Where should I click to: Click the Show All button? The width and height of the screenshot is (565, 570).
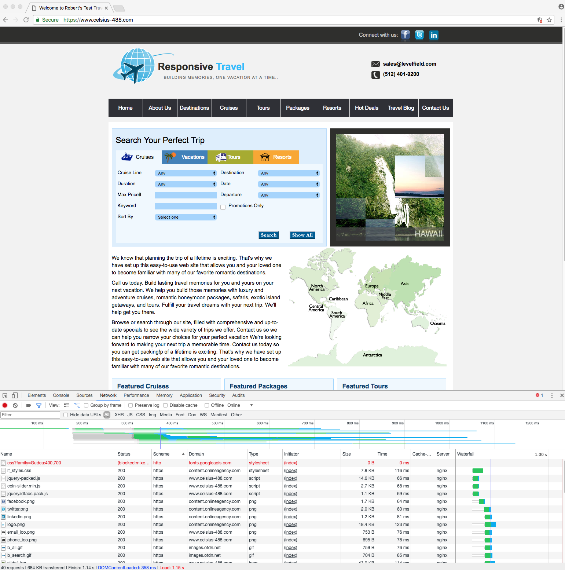click(302, 235)
